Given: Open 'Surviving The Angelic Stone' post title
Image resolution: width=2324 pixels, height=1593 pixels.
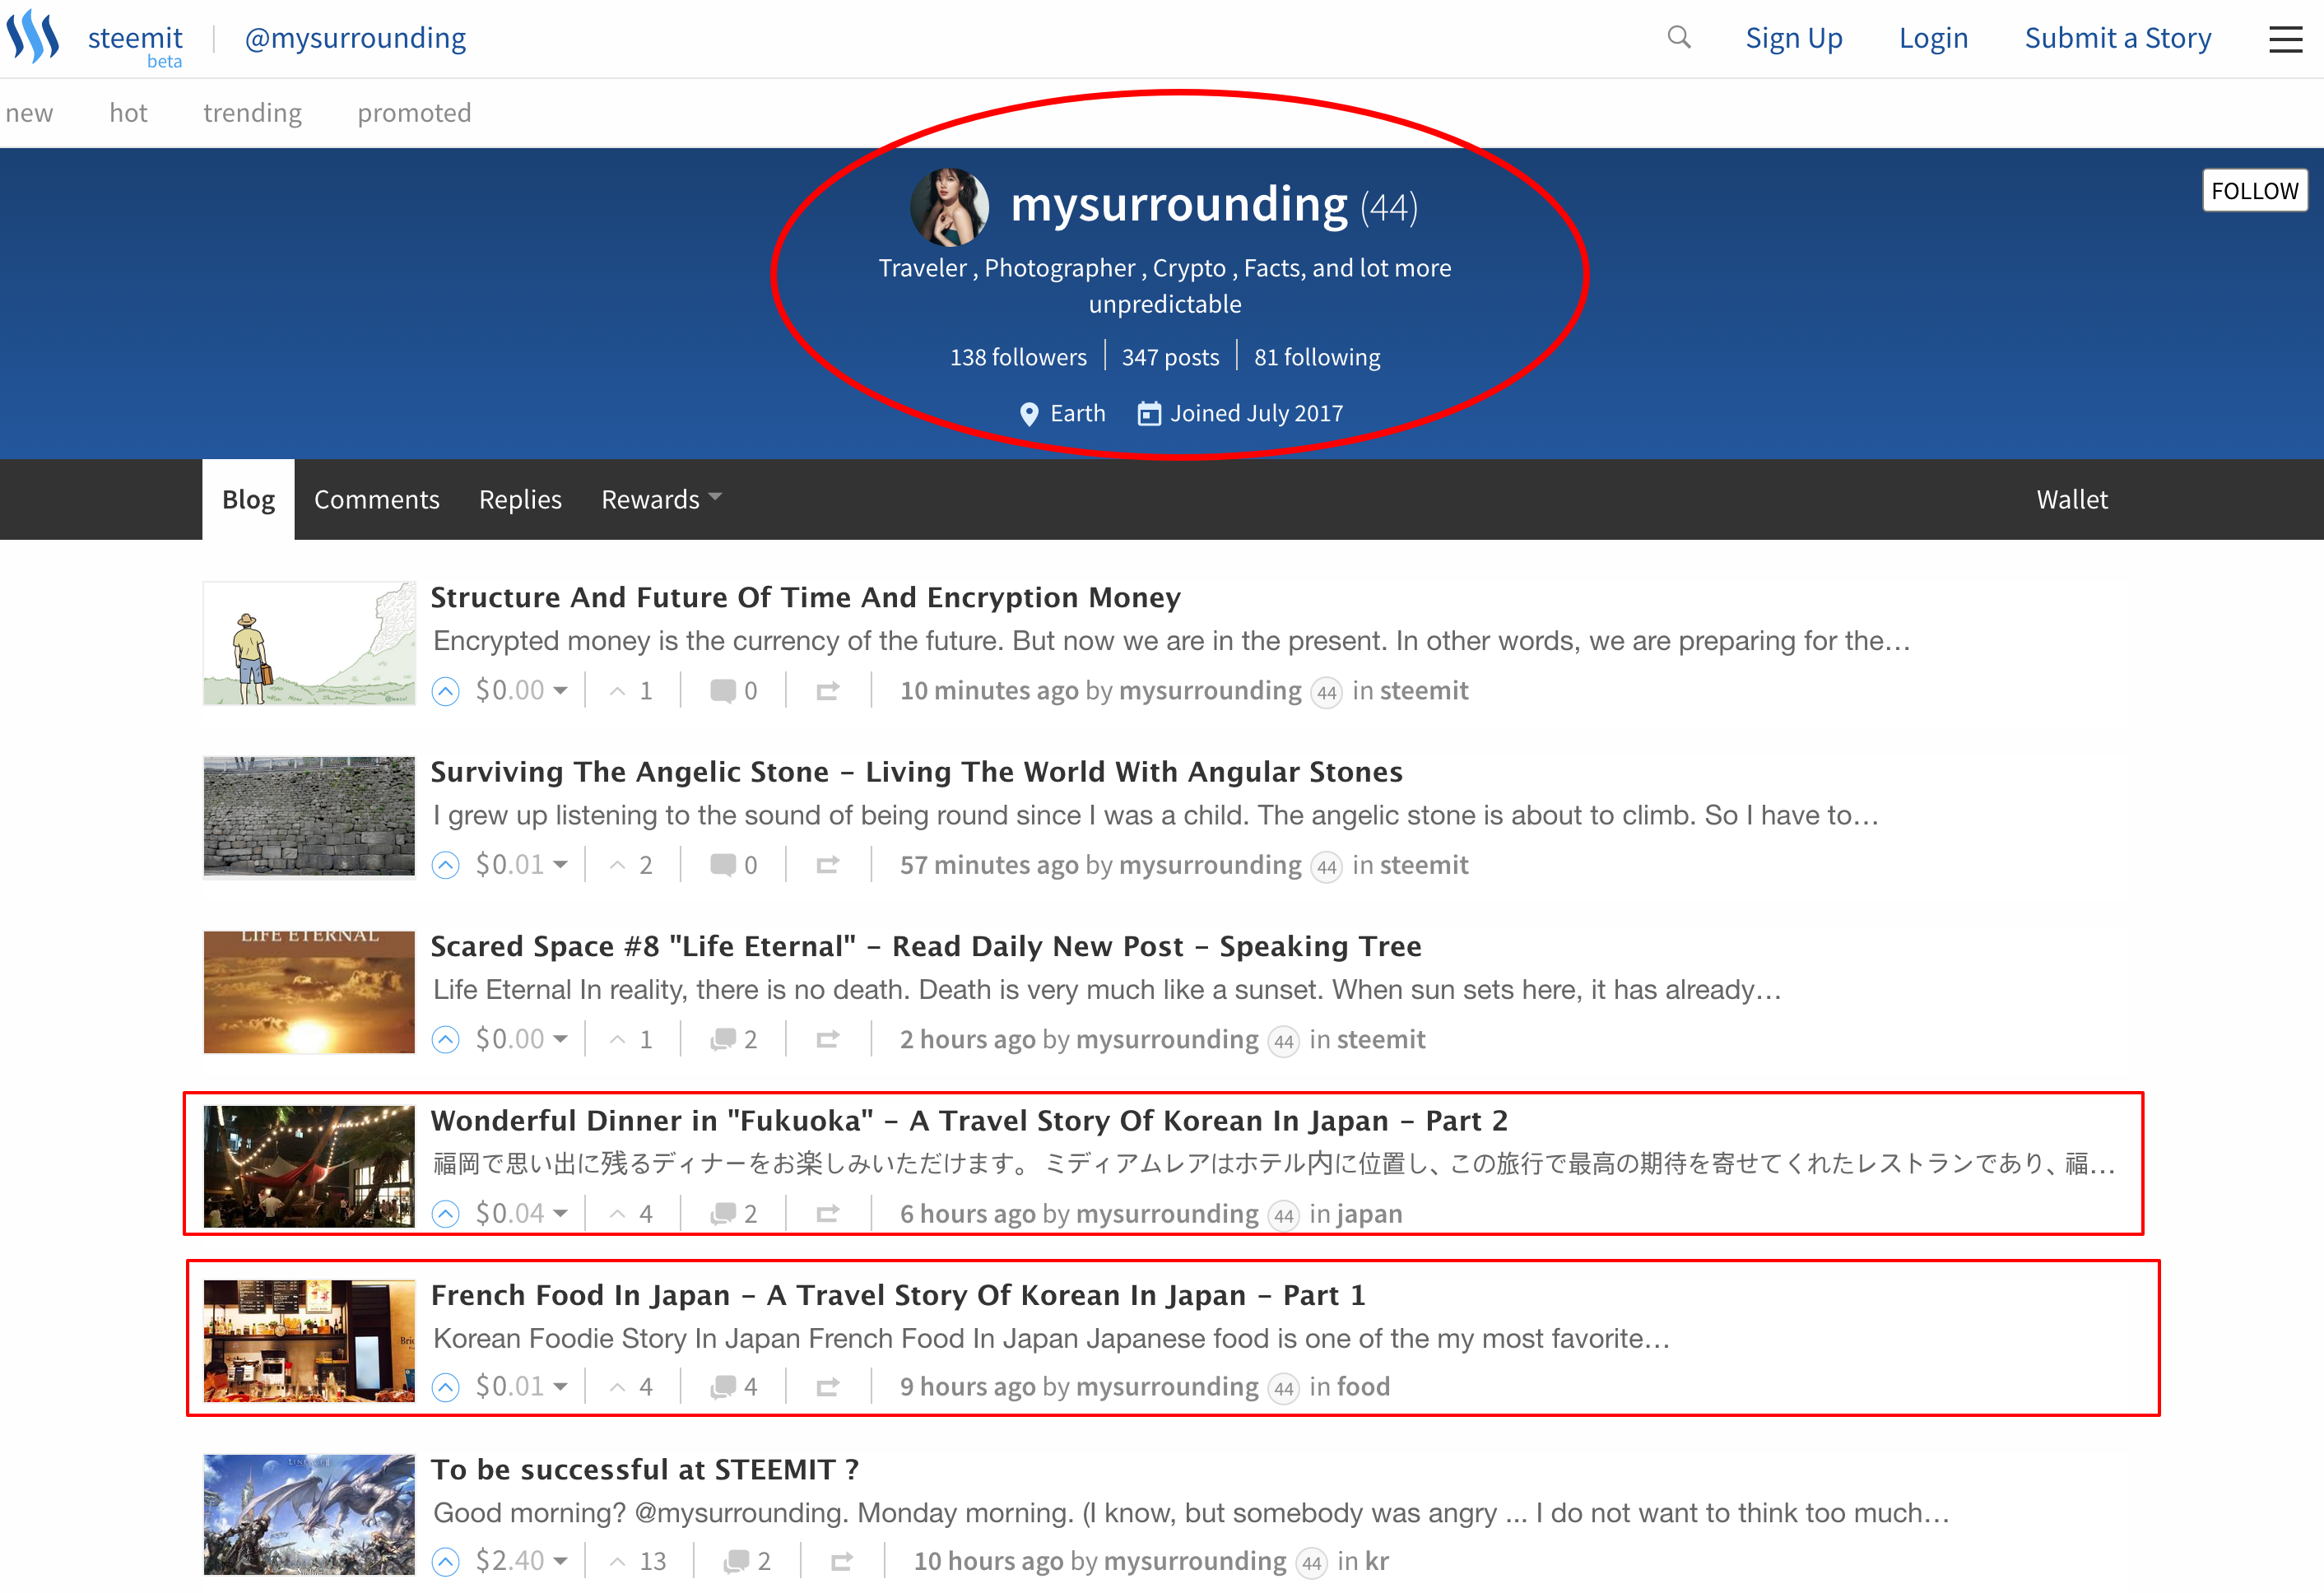Looking at the screenshot, I should click(916, 772).
